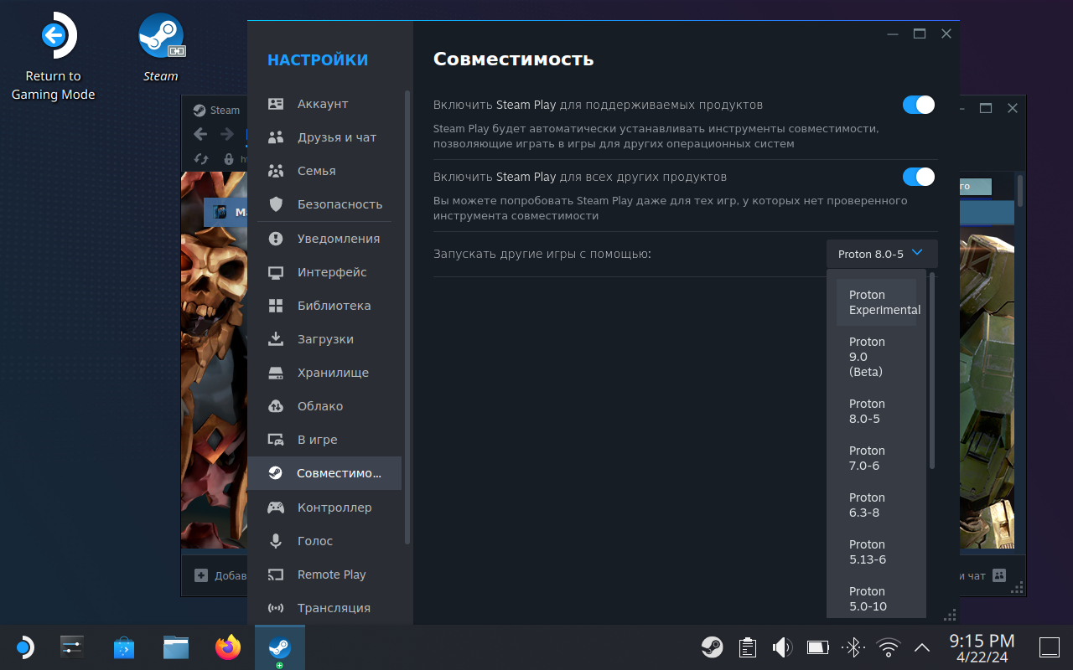Screen dimensions: 1073x670
Task: Click the Steam task button on the taskbar
Action: click(280, 647)
